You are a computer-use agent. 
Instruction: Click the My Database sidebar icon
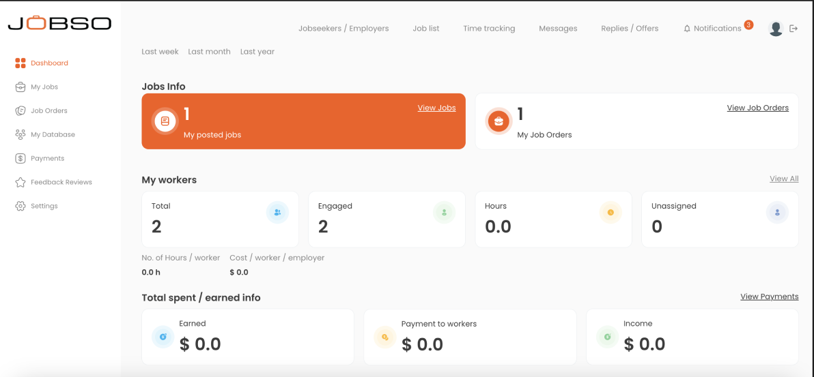coord(20,135)
